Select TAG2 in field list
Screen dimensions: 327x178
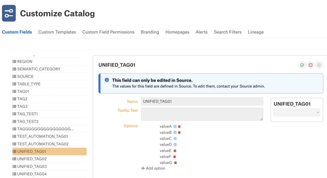point(49,99)
